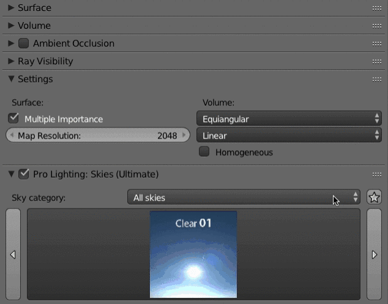Click the Settings panel drag grip

[376, 80]
